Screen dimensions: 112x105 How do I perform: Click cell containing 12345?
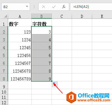pyautogui.click(x=20, y=46)
